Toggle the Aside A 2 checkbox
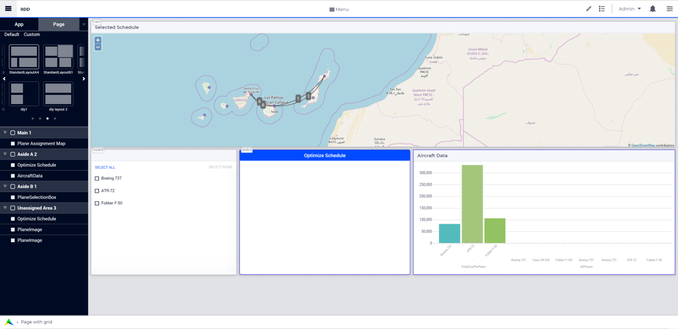This screenshot has width=678, height=329. [13, 154]
